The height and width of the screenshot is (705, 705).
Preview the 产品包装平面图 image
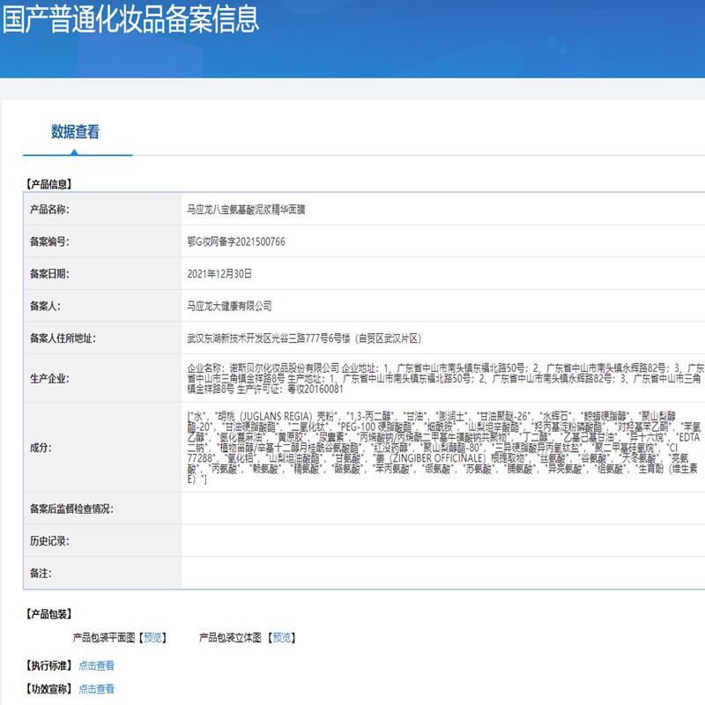click(152, 637)
